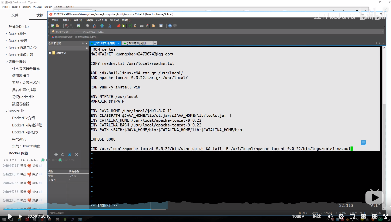
Task: Click Xshell globe encoding icon
Action: point(102,26)
